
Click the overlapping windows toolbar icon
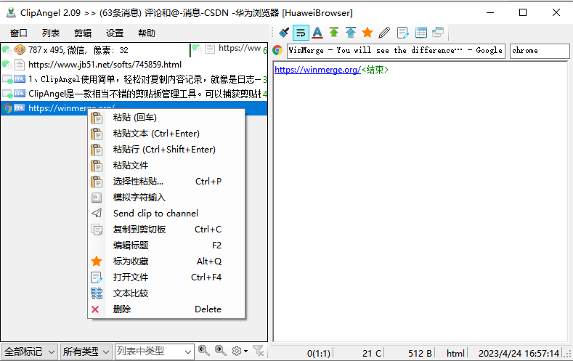(438, 33)
